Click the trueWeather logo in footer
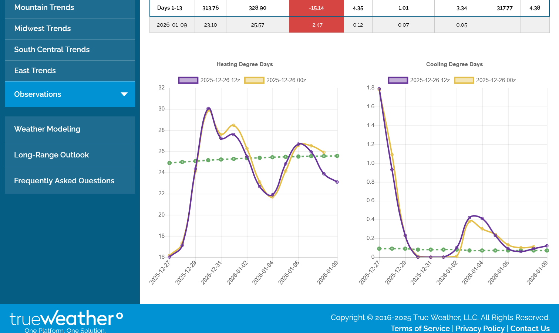The image size is (559, 333). click(x=66, y=319)
